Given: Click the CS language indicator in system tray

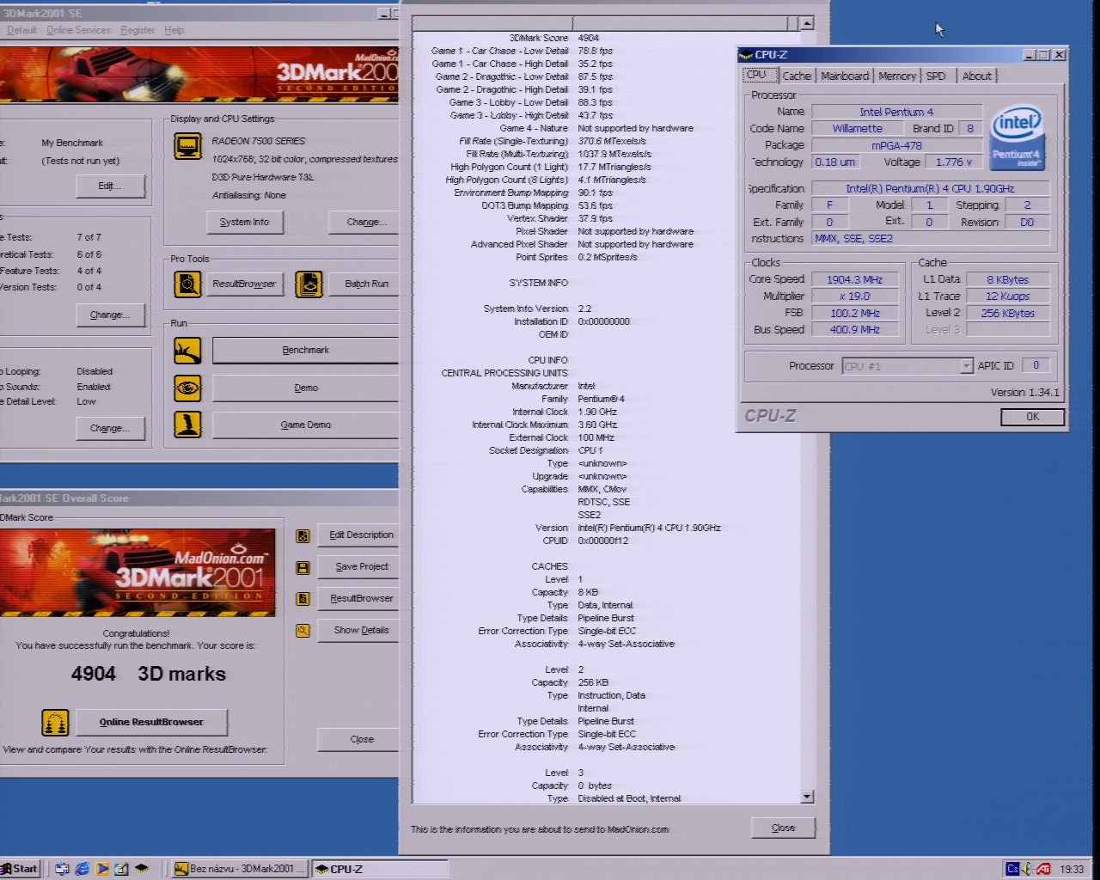Looking at the screenshot, I should pyautogui.click(x=1012, y=869).
